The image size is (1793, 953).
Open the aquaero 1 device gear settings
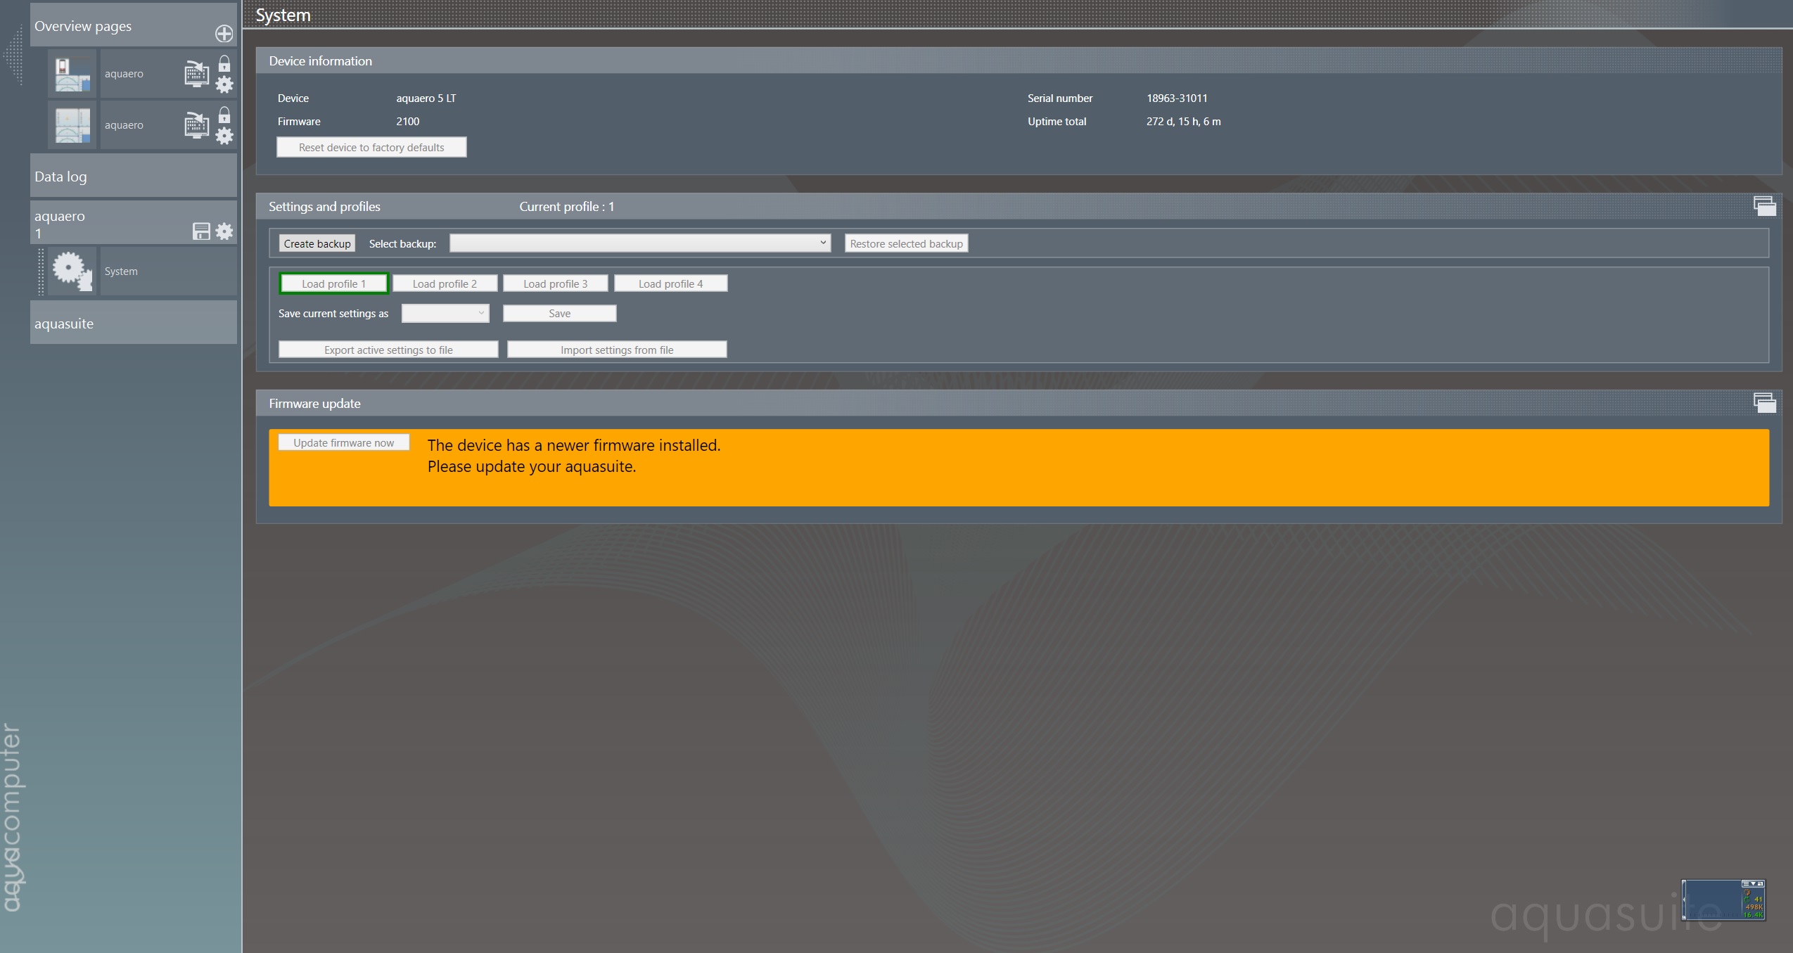(x=224, y=231)
